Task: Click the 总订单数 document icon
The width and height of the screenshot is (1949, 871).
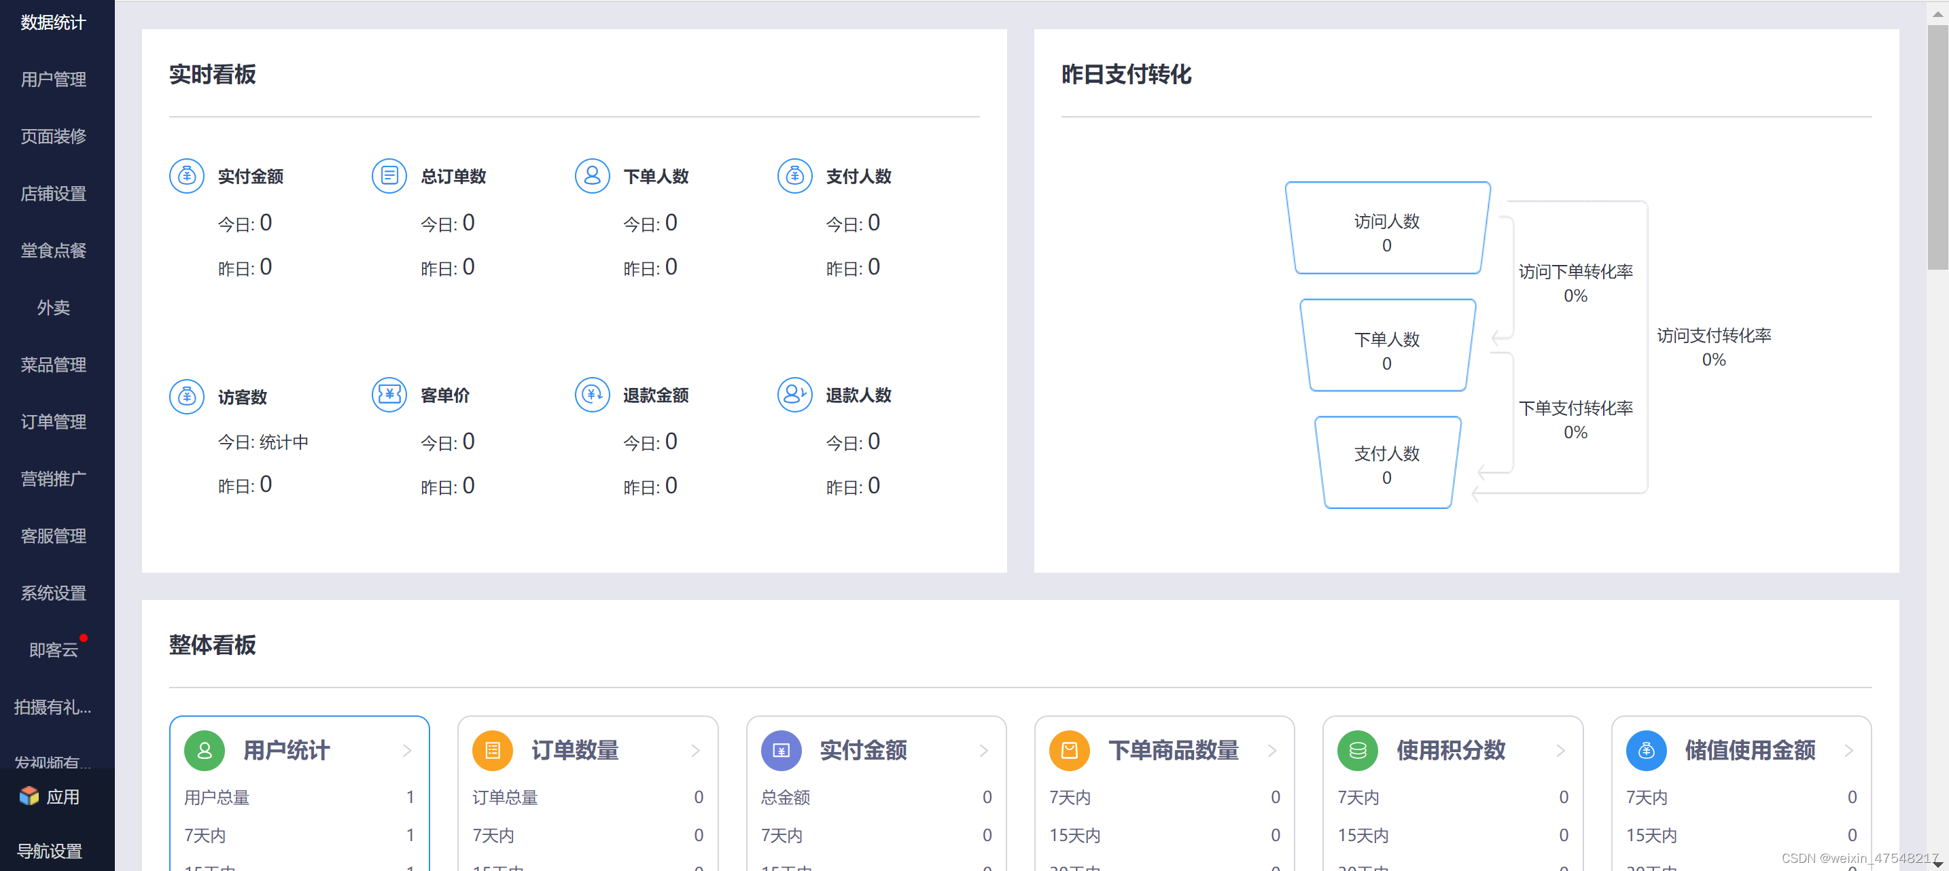Action: click(x=389, y=177)
